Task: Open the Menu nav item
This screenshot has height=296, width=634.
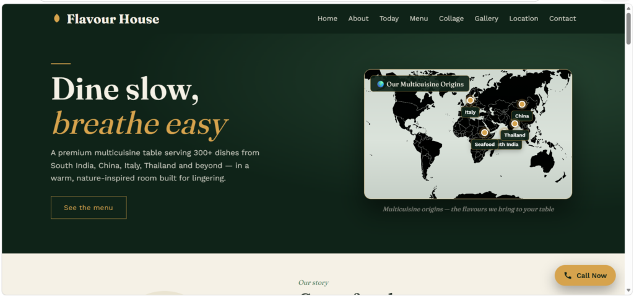Action: (419, 19)
